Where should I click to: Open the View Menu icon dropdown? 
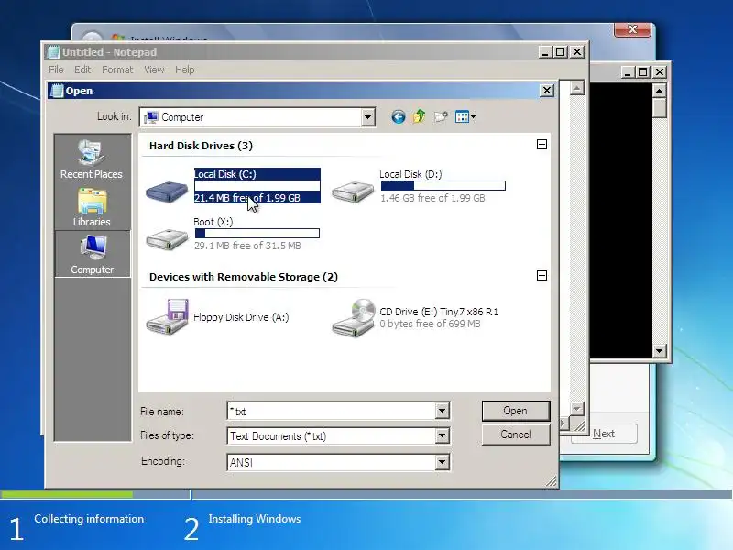click(465, 117)
